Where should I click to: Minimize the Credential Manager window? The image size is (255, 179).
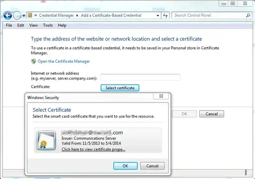tap(224, 4)
